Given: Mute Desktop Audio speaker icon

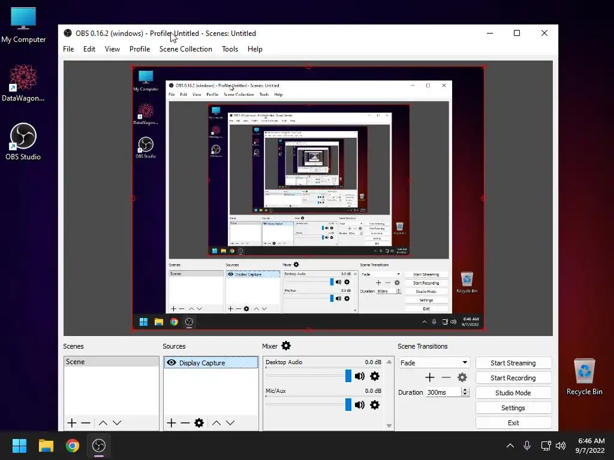Looking at the screenshot, I should 360,376.
